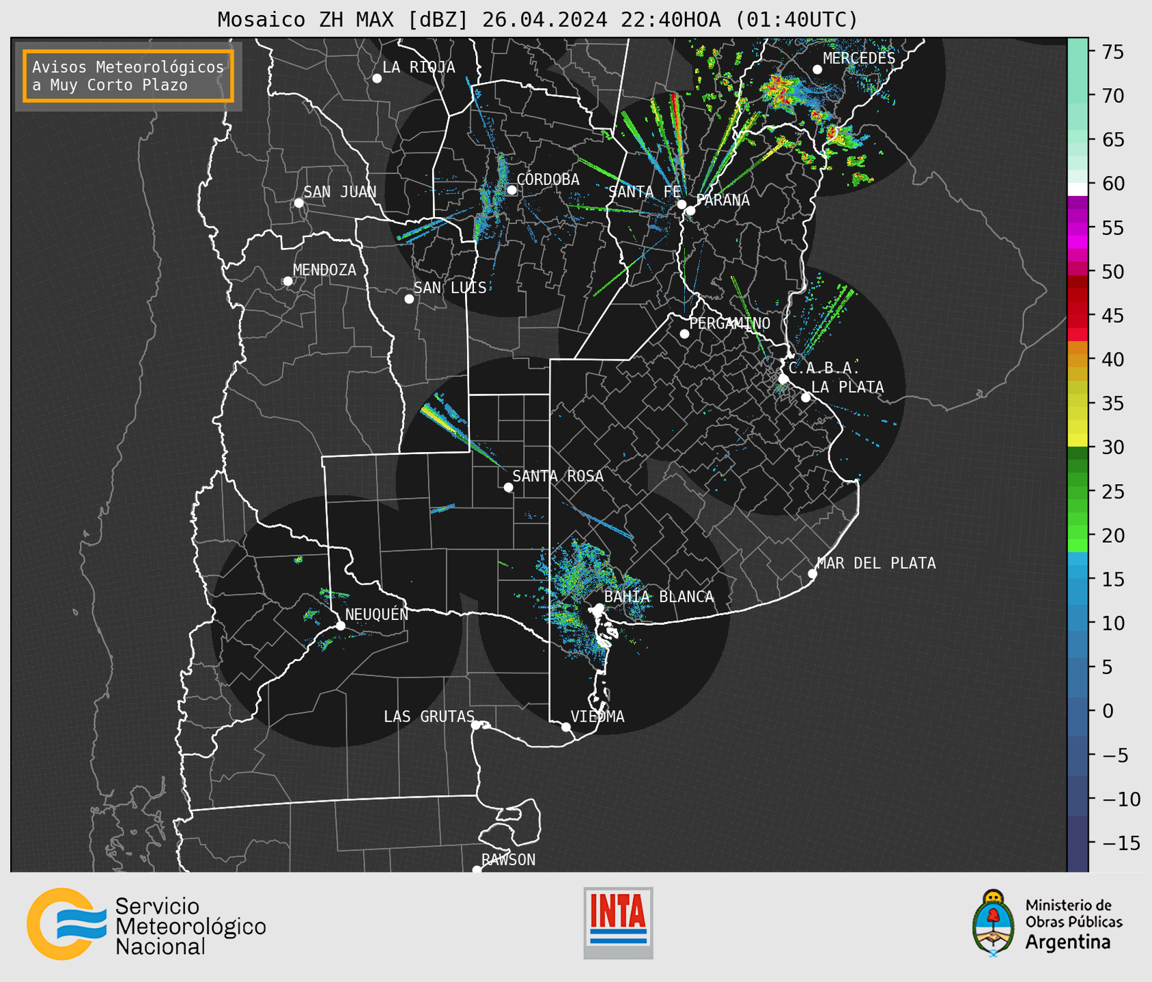The width and height of the screenshot is (1152, 982).
Task: Click the LAS GRUTAS text label
Action: (x=429, y=717)
